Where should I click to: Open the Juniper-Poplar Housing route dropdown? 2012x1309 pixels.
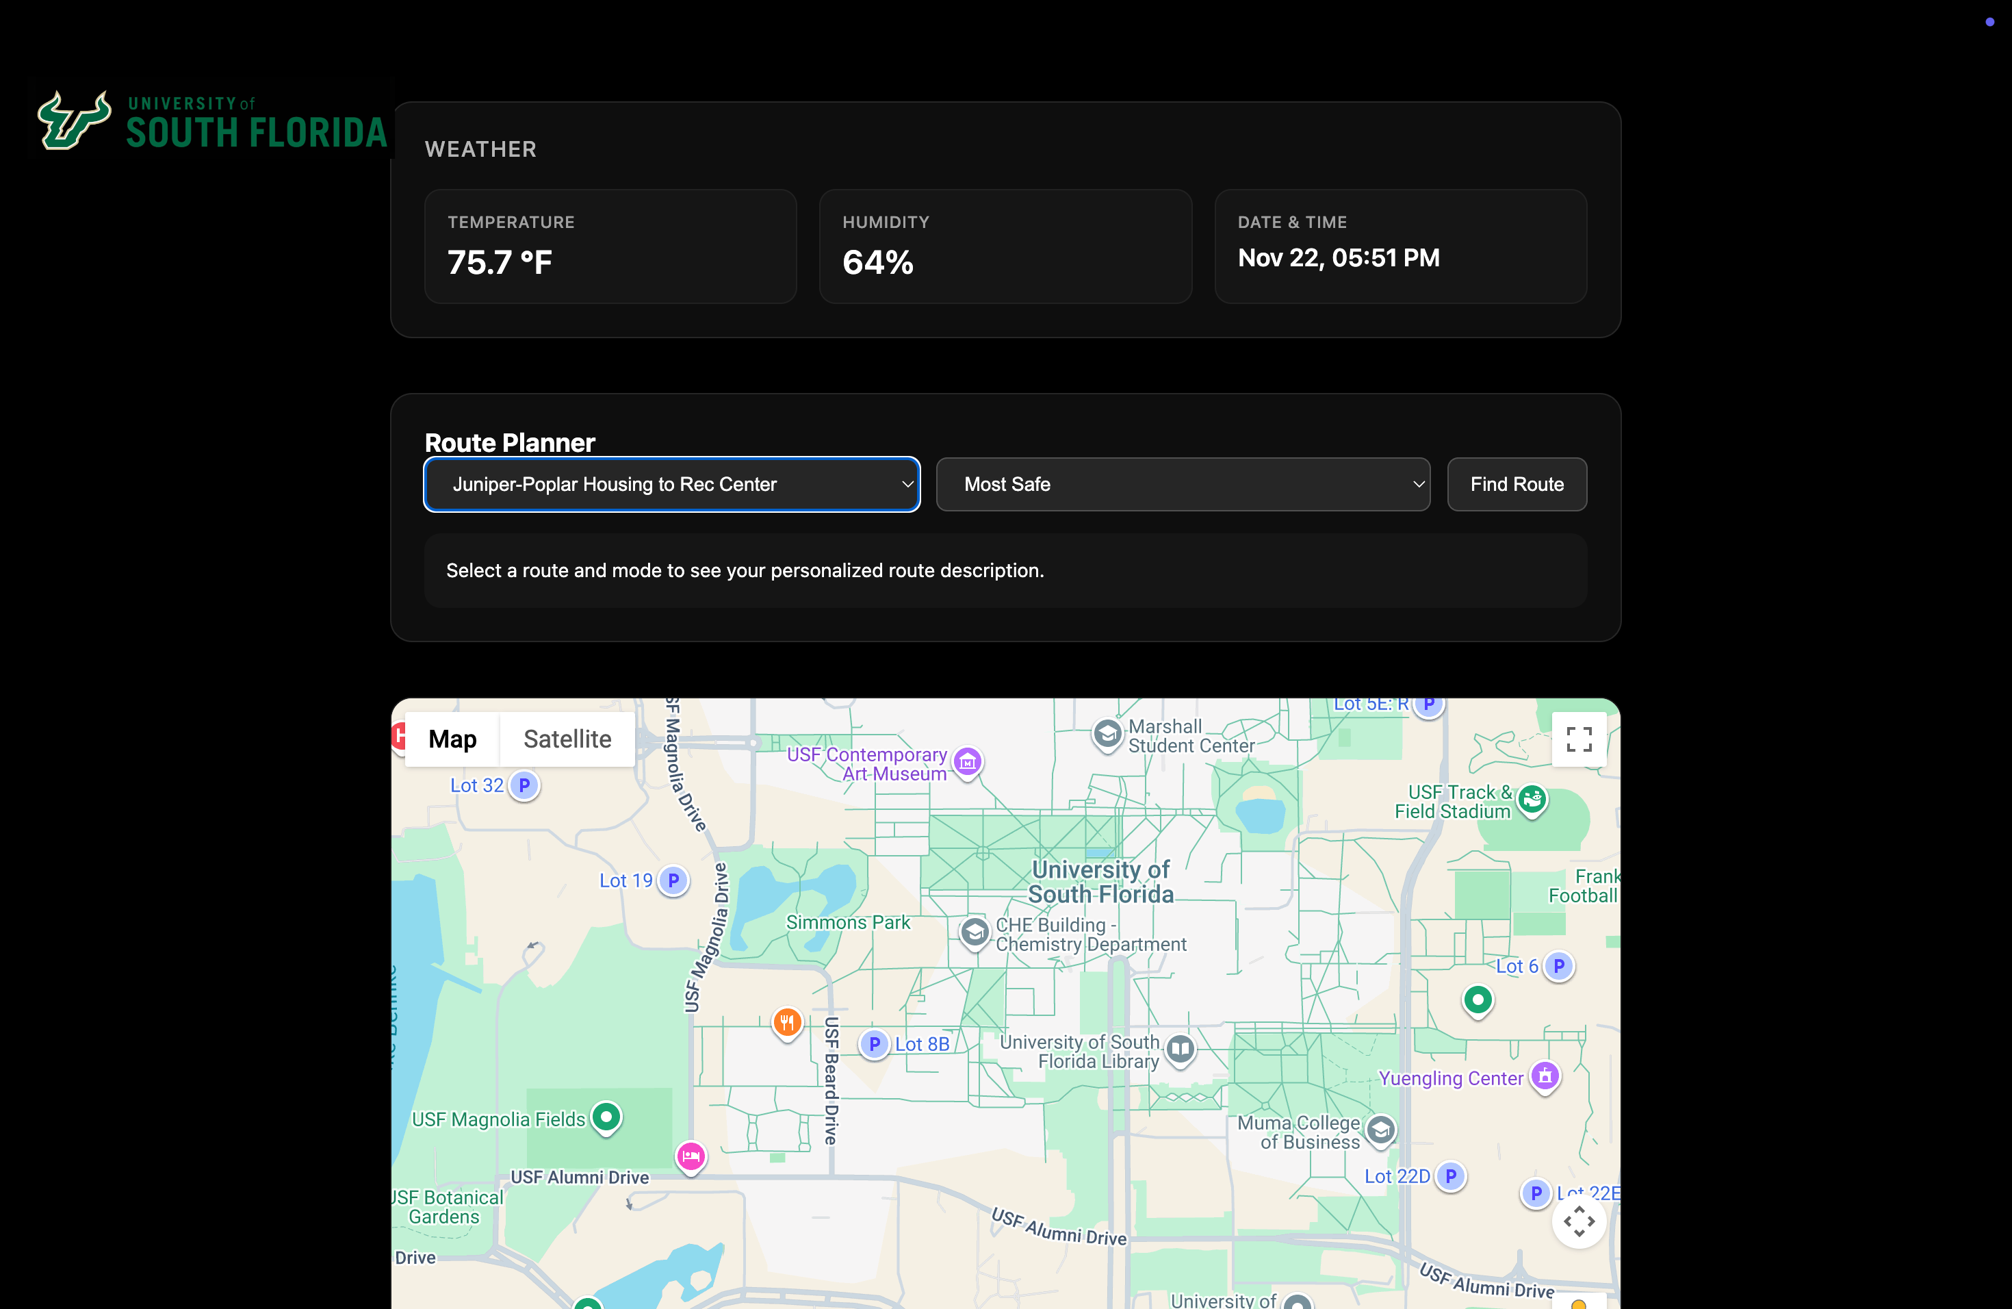[x=671, y=485]
